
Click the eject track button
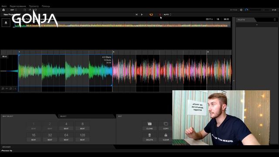[x=6, y=23]
